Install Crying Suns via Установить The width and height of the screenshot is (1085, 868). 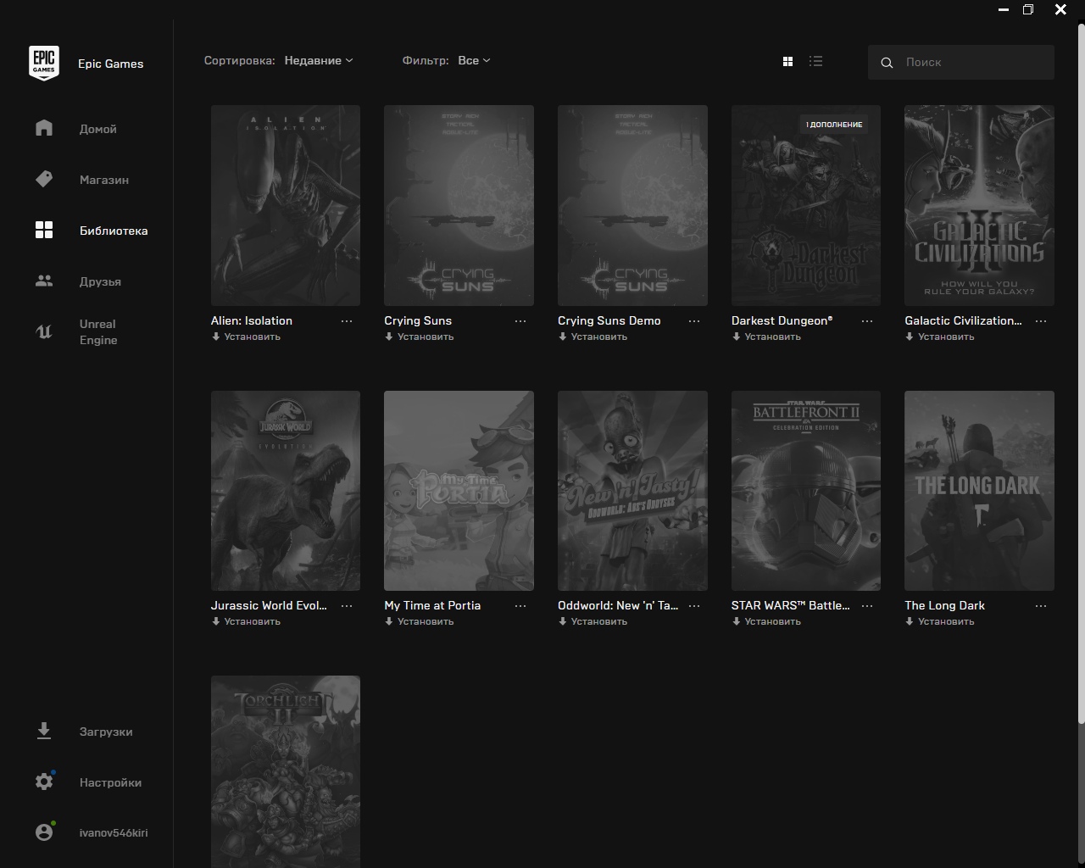point(420,337)
